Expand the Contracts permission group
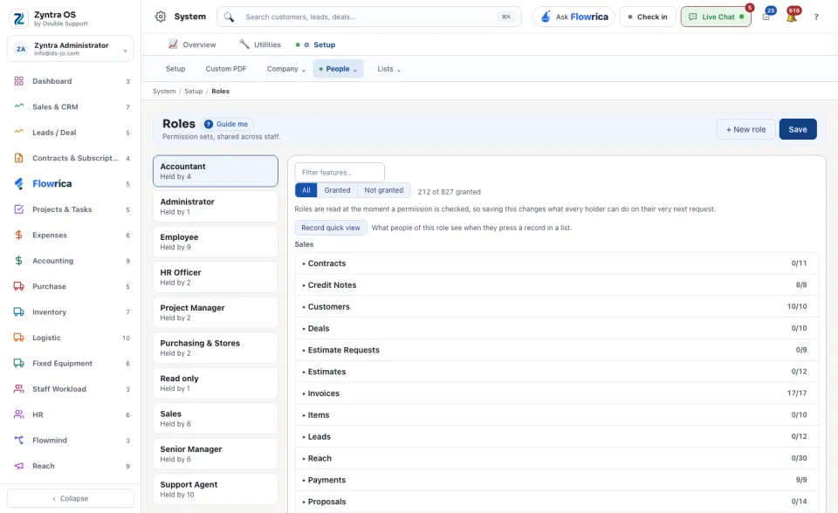Screen dimensions: 838x513 [x=556, y=263]
